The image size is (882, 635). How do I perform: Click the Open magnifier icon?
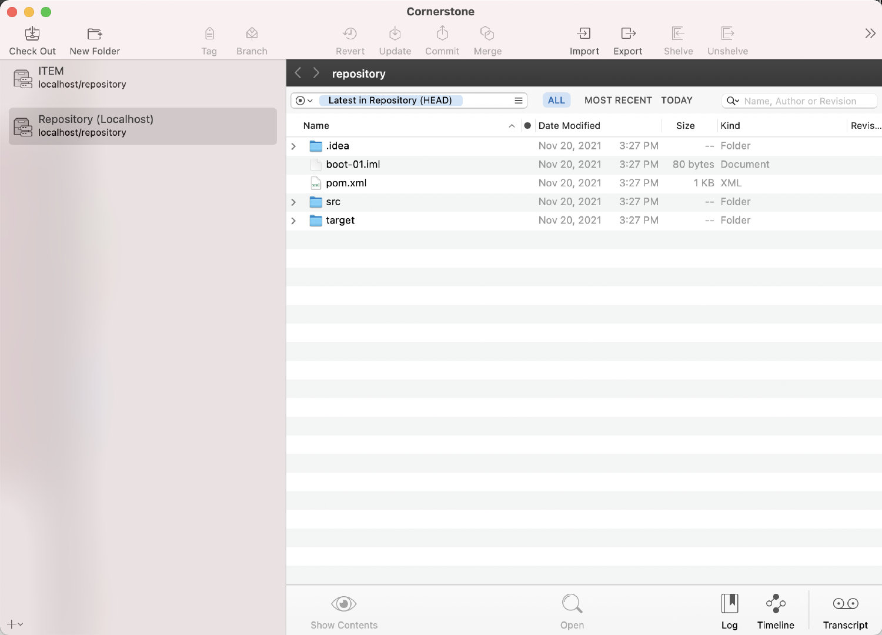point(572,603)
